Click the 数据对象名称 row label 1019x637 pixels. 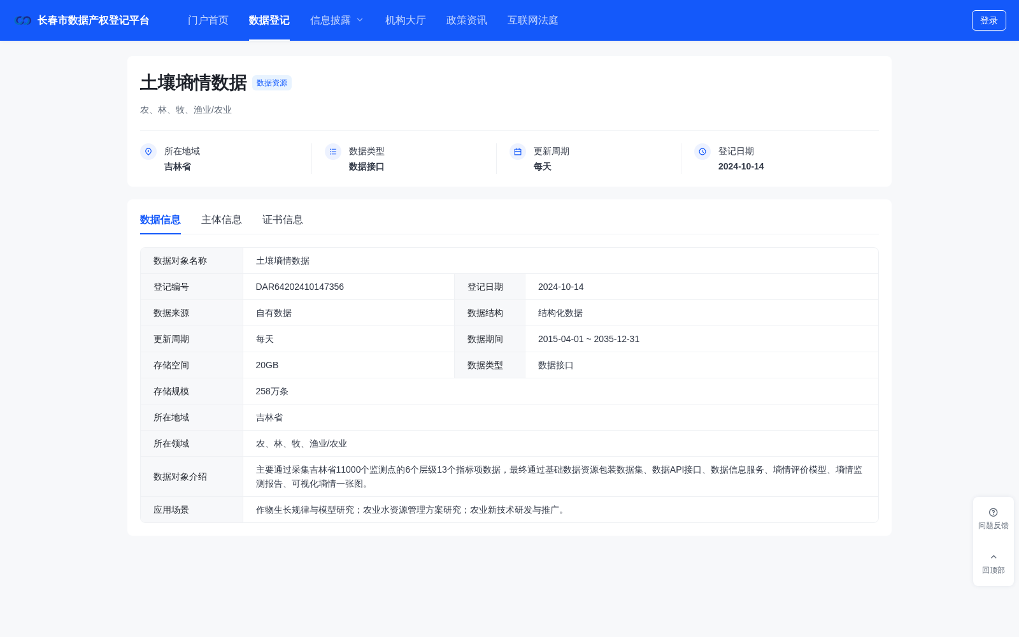(x=180, y=261)
